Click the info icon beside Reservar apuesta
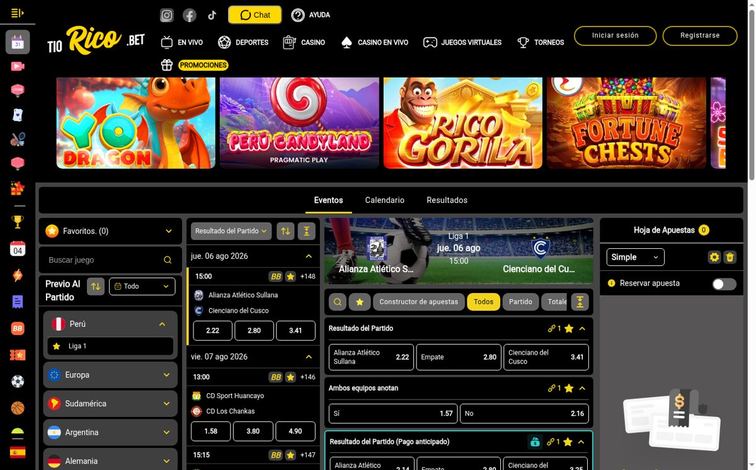756x470 pixels. [611, 284]
